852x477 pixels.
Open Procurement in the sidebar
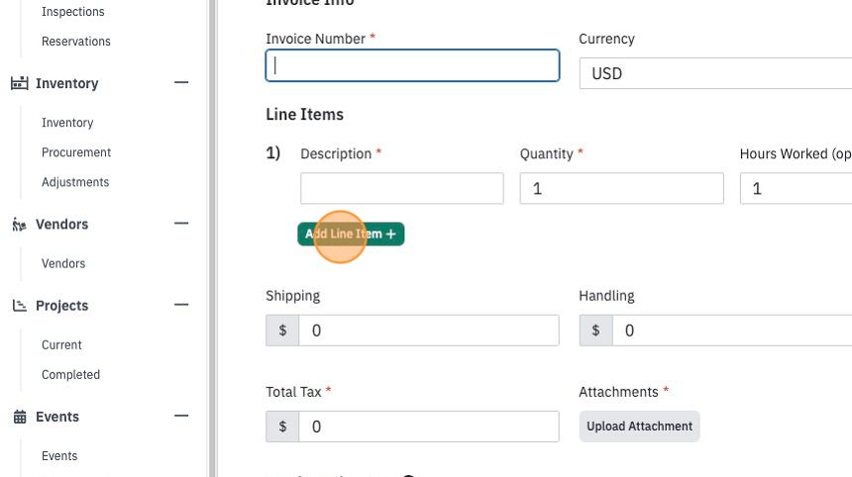tap(76, 152)
